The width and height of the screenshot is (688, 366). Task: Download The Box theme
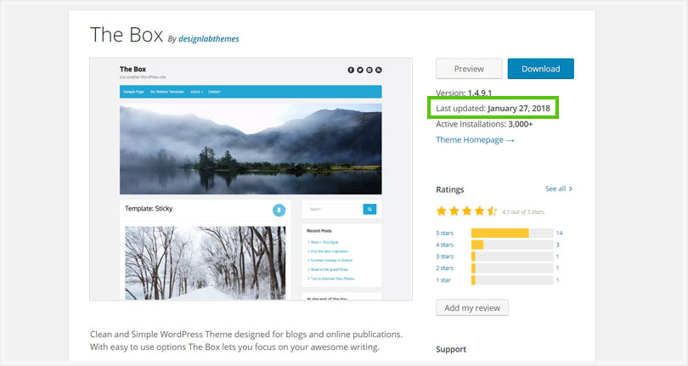point(540,69)
